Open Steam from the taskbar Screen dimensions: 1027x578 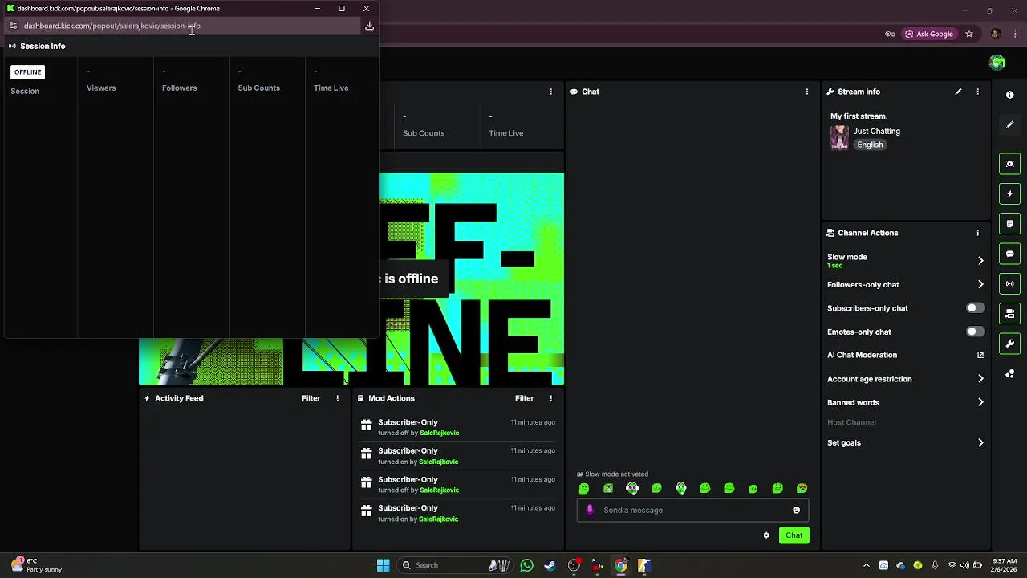(550, 565)
